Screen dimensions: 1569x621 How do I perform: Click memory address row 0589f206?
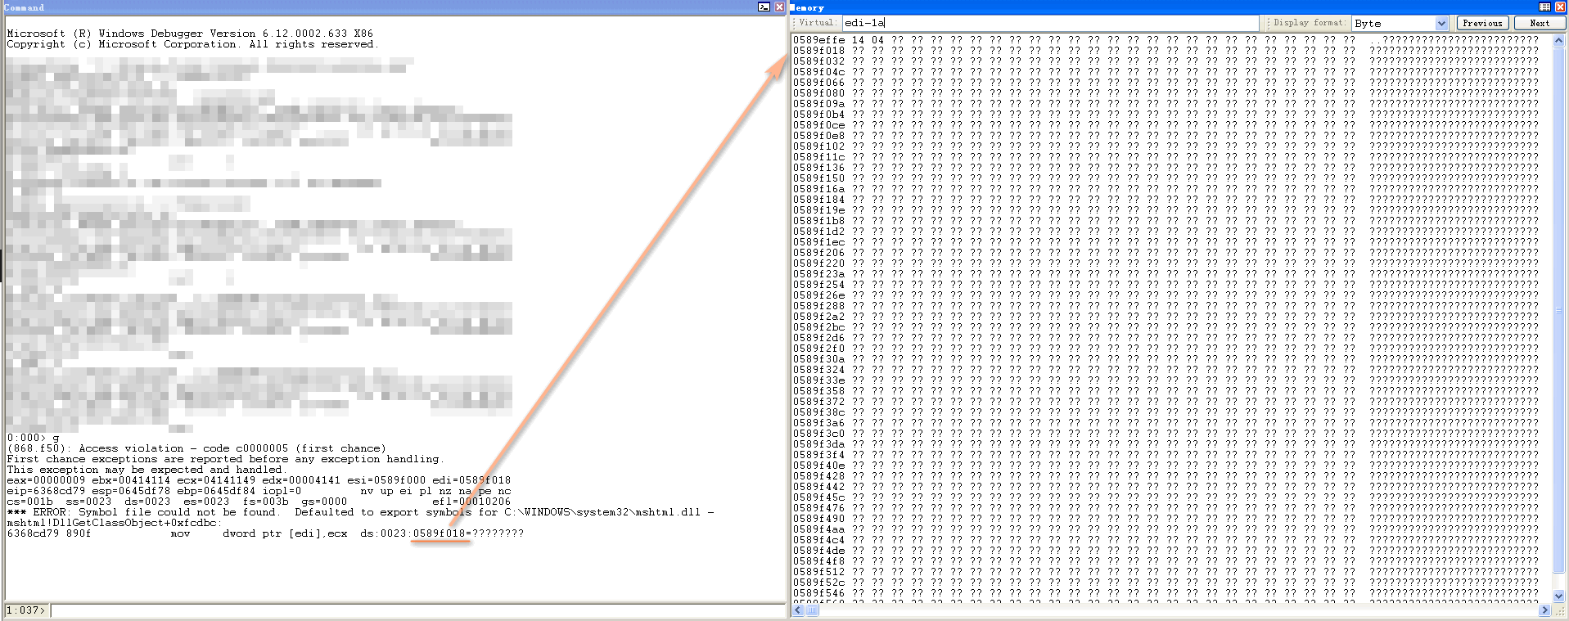1165,253
